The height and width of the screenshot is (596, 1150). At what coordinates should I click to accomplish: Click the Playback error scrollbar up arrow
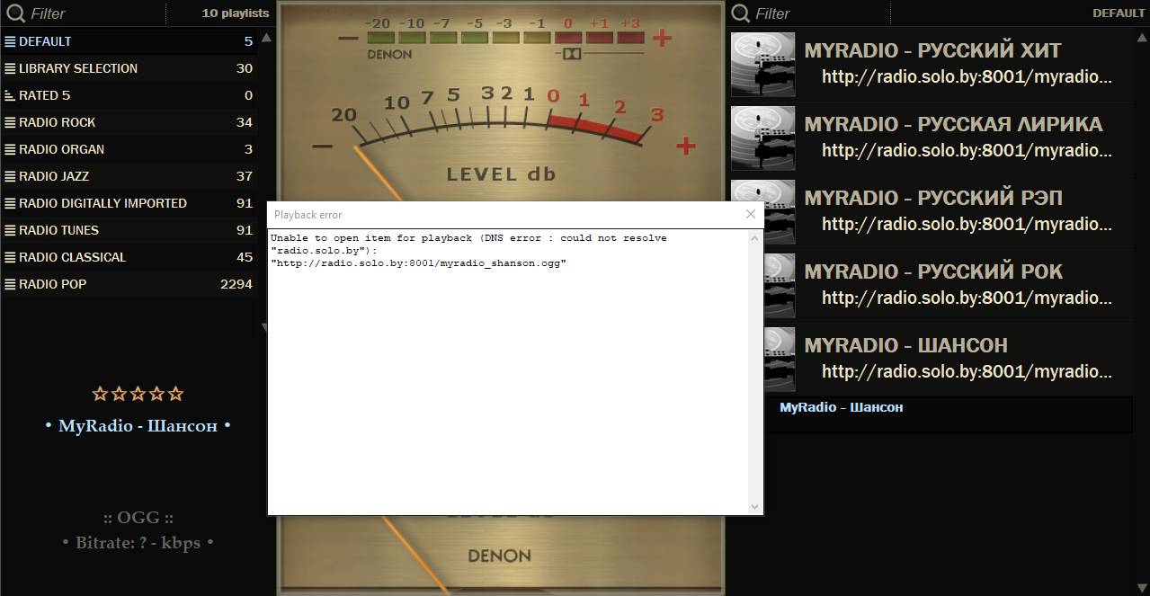pyautogui.click(x=755, y=238)
